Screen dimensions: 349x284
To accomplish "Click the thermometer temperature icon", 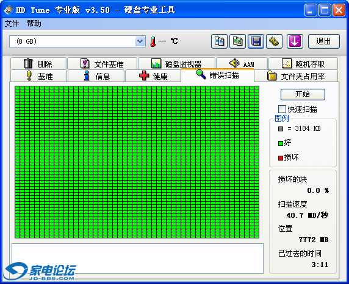I will click(153, 41).
